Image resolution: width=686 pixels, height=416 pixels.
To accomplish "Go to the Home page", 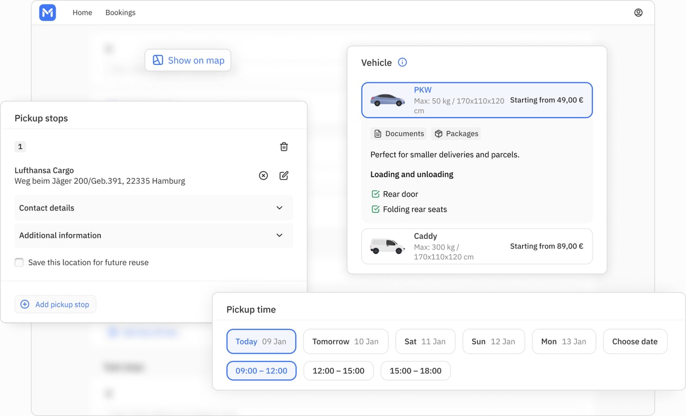I will [82, 12].
